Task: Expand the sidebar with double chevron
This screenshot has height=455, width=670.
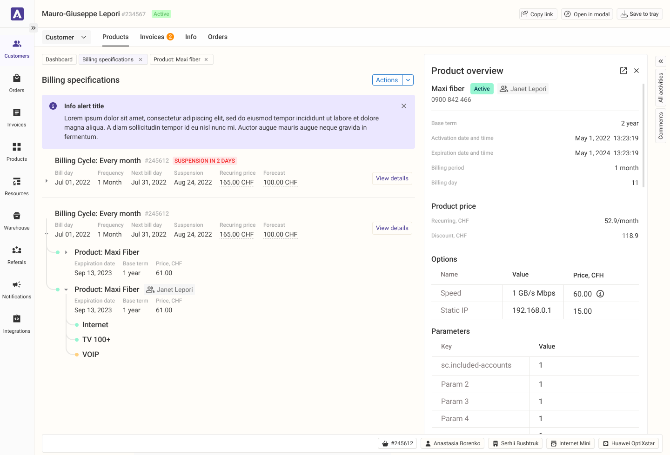Action: tap(33, 28)
